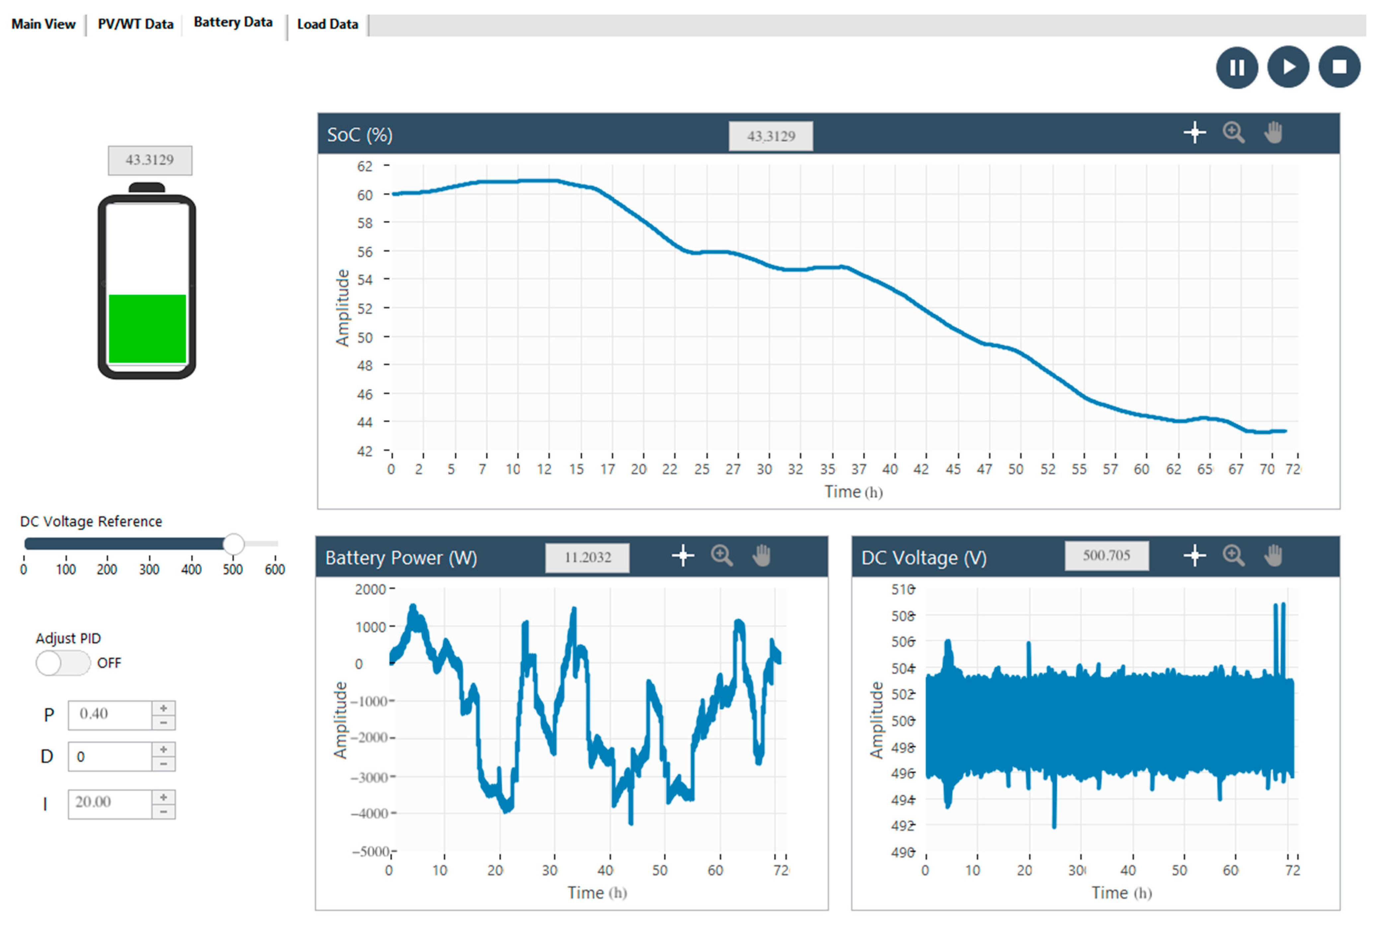Screen dimensions: 1379x927
Task: Open the Load Data tab
Action: point(328,24)
